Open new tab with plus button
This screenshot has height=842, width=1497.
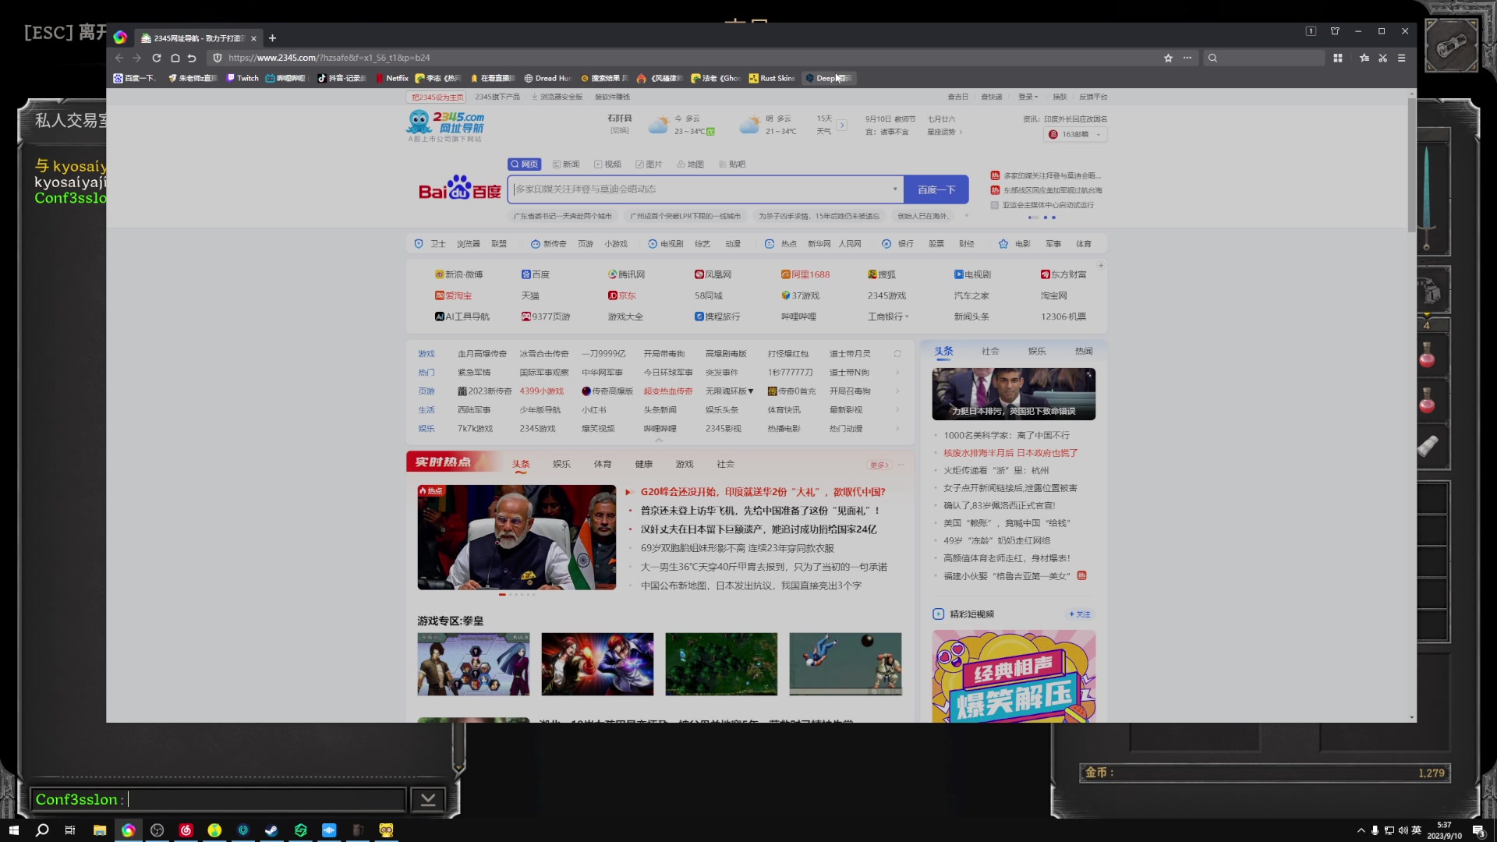tap(272, 38)
